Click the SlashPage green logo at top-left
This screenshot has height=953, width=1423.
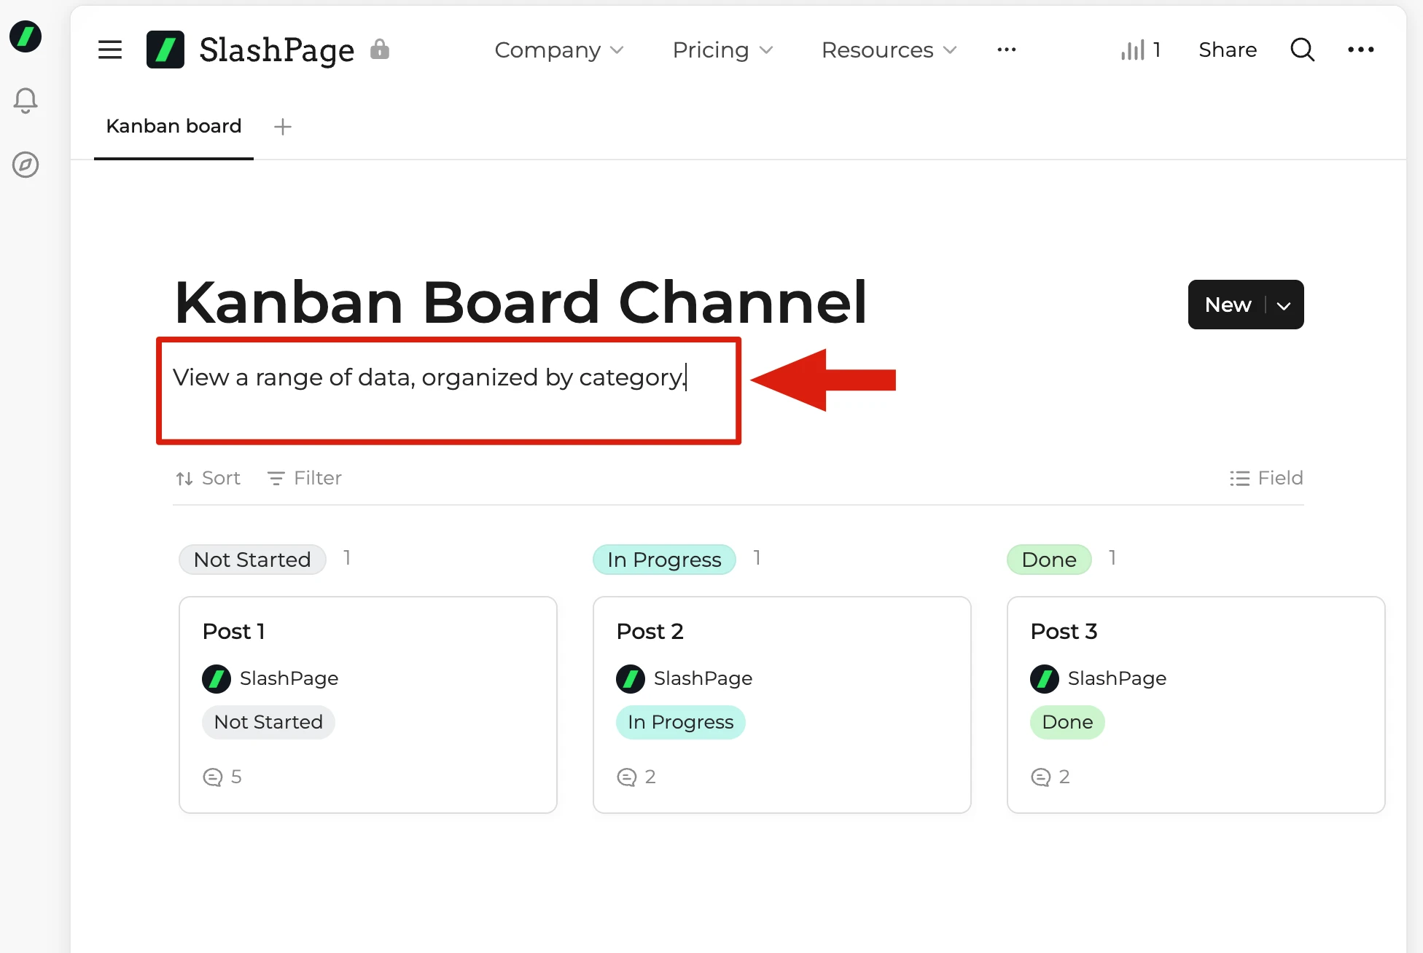(x=26, y=36)
